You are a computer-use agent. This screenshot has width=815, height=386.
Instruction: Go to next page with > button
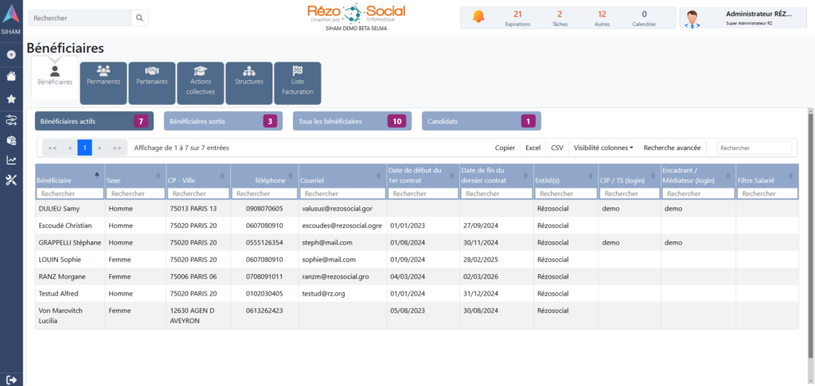point(99,148)
